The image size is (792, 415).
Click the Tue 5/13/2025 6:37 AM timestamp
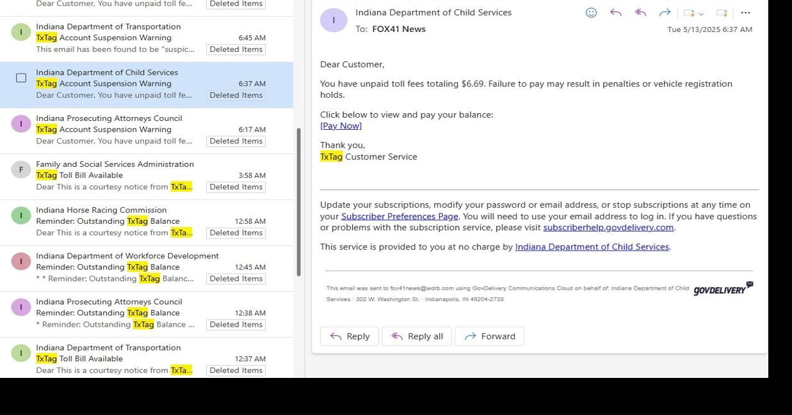[709, 29]
